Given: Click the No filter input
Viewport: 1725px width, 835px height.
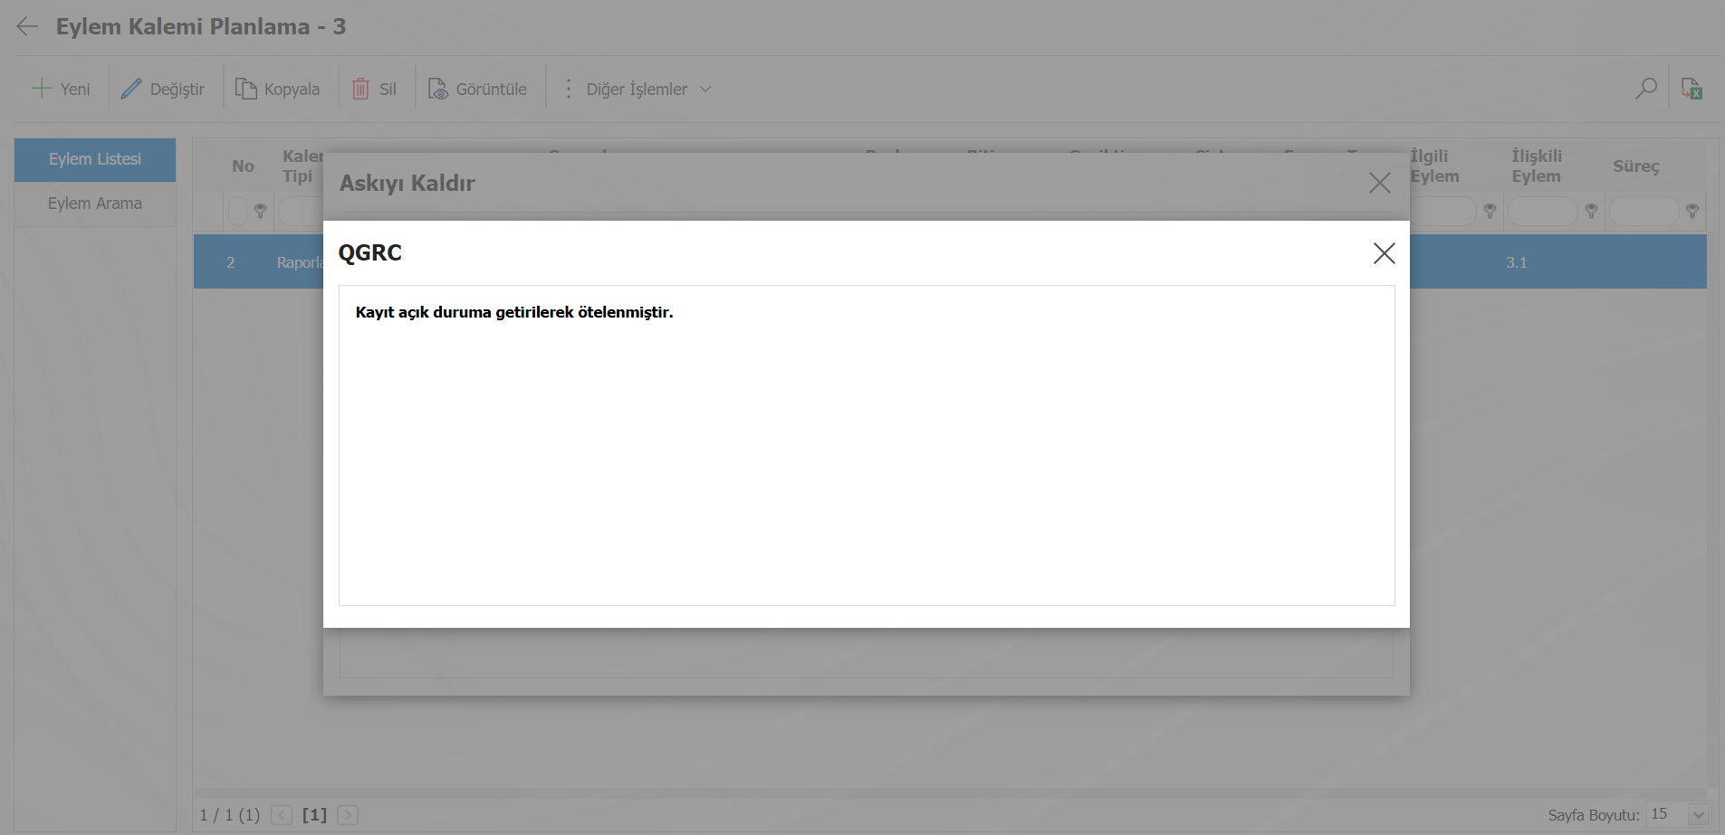Looking at the screenshot, I should (237, 211).
